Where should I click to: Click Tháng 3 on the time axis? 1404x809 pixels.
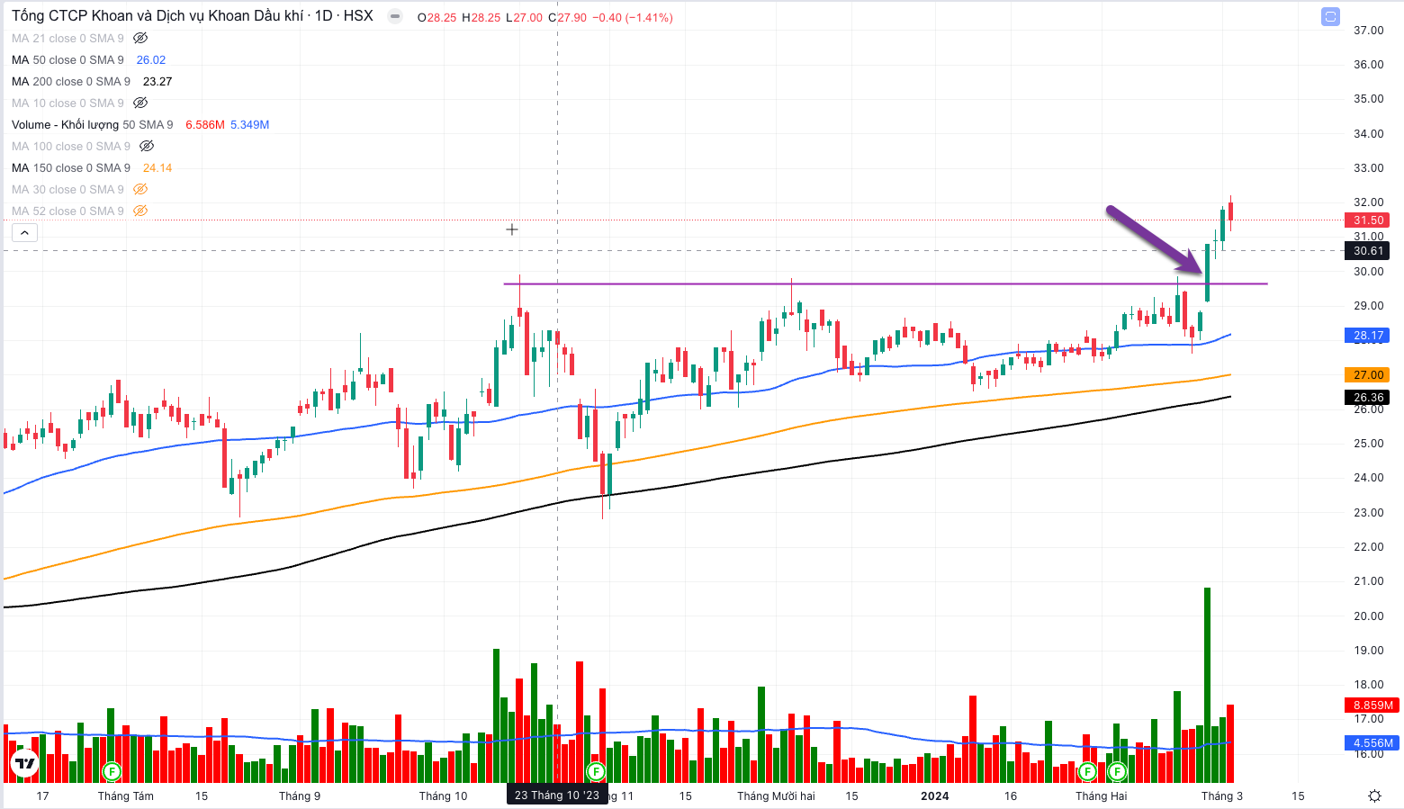coord(1222,796)
